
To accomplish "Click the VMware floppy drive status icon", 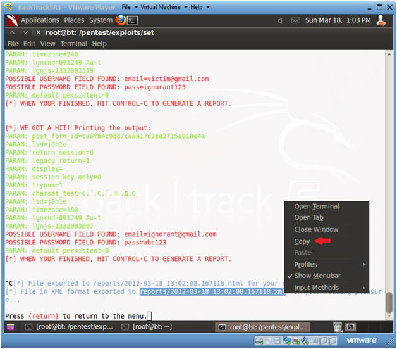I will (x=278, y=341).
